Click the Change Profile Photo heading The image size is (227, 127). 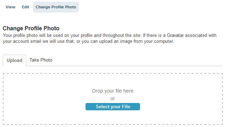[x=31, y=28]
